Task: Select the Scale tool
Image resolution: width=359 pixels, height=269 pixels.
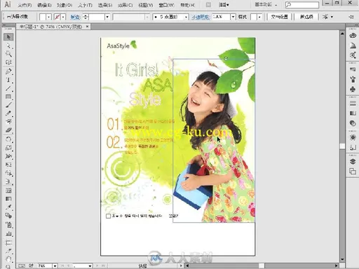Action: 8,148
